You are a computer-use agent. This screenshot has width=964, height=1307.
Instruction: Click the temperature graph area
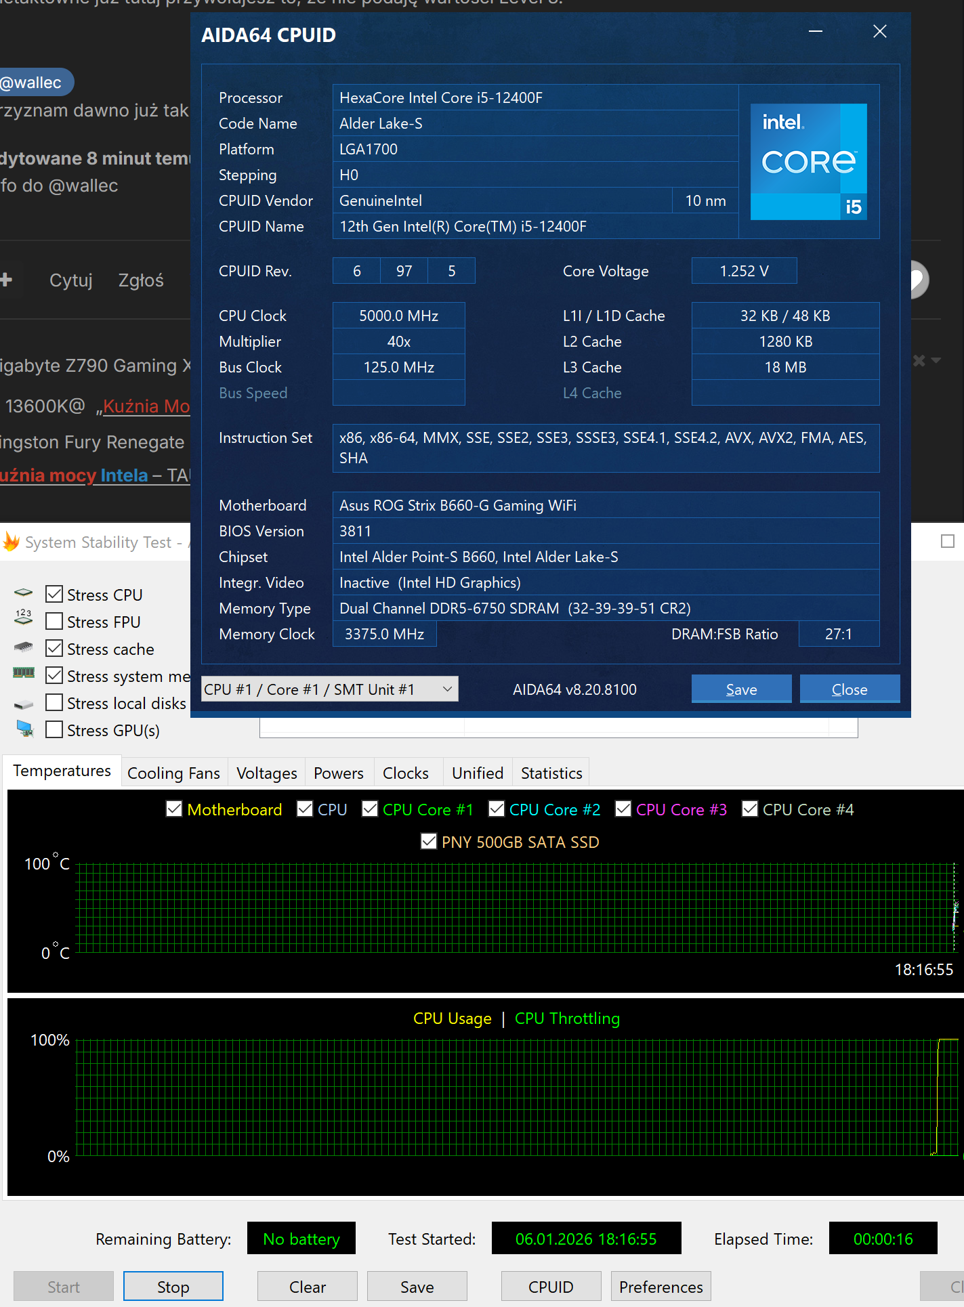[x=515, y=907]
